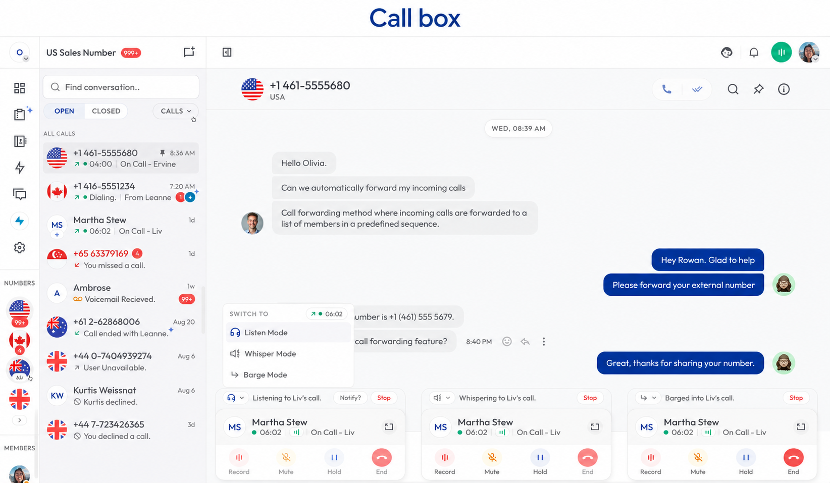Add emoji reaction to message
Screen dimensions: 830x483
[507, 342]
